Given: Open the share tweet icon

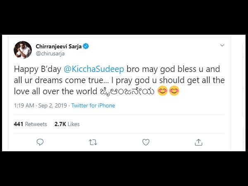Looking at the screenshot, I should (x=198, y=142).
